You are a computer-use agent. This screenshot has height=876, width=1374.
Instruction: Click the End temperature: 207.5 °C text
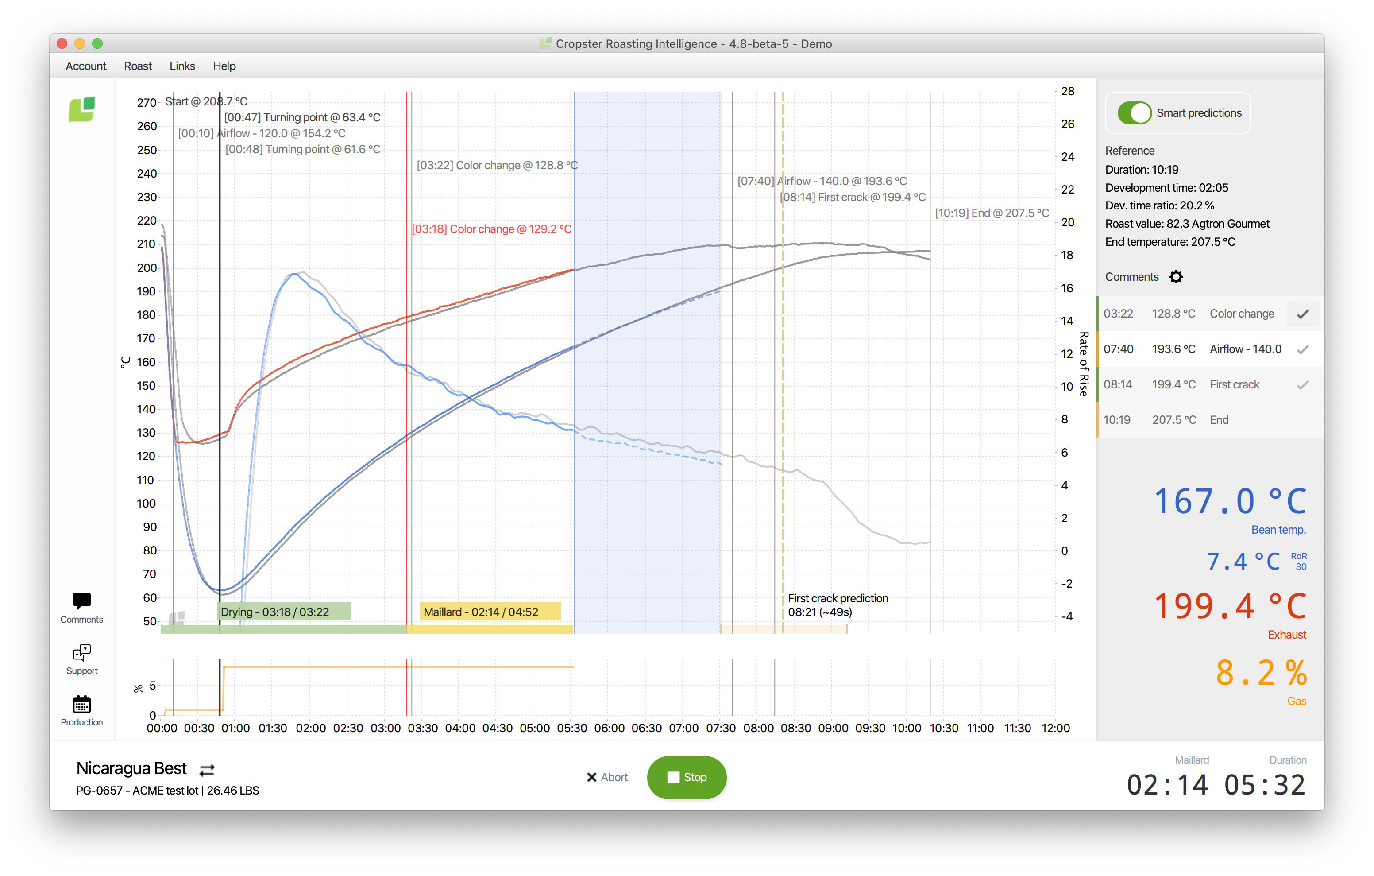coord(1170,242)
